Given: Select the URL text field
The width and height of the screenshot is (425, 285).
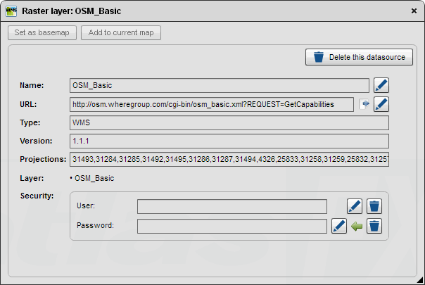Looking at the screenshot, I should 212,104.
